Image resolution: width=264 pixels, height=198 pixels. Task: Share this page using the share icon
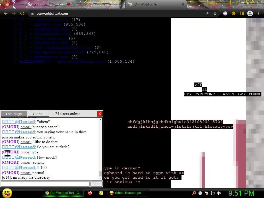pos(207,13)
